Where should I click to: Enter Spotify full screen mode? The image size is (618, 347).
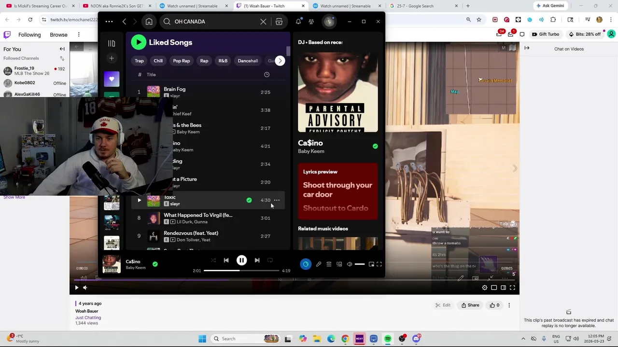[379, 264]
